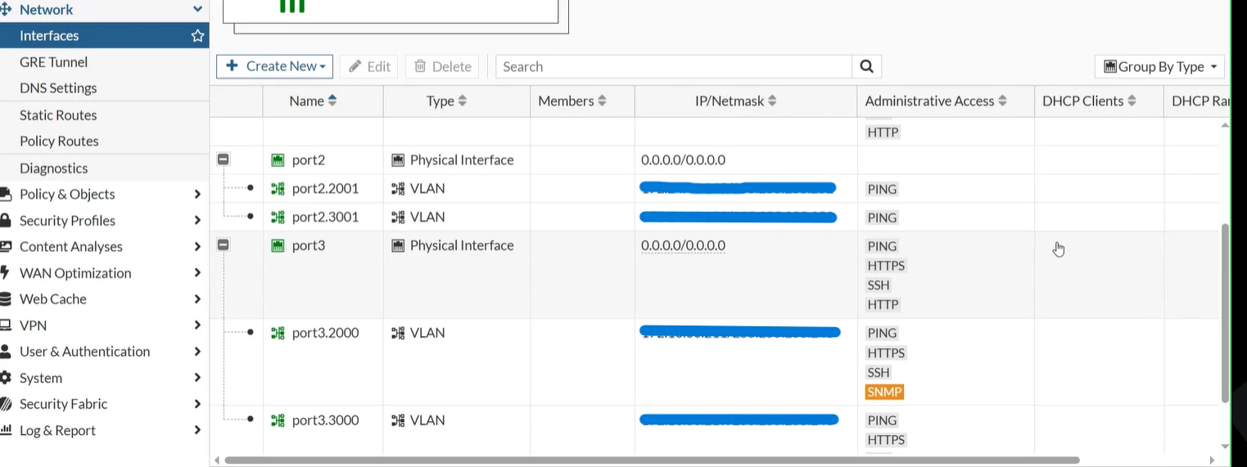1247x467 pixels.
Task: Collapse the port3 interface tree
Action: coord(223,245)
